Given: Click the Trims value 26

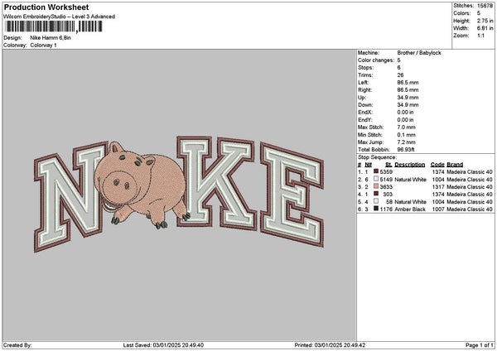Looking at the screenshot, I should pyautogui.click(x=400, y=75).
